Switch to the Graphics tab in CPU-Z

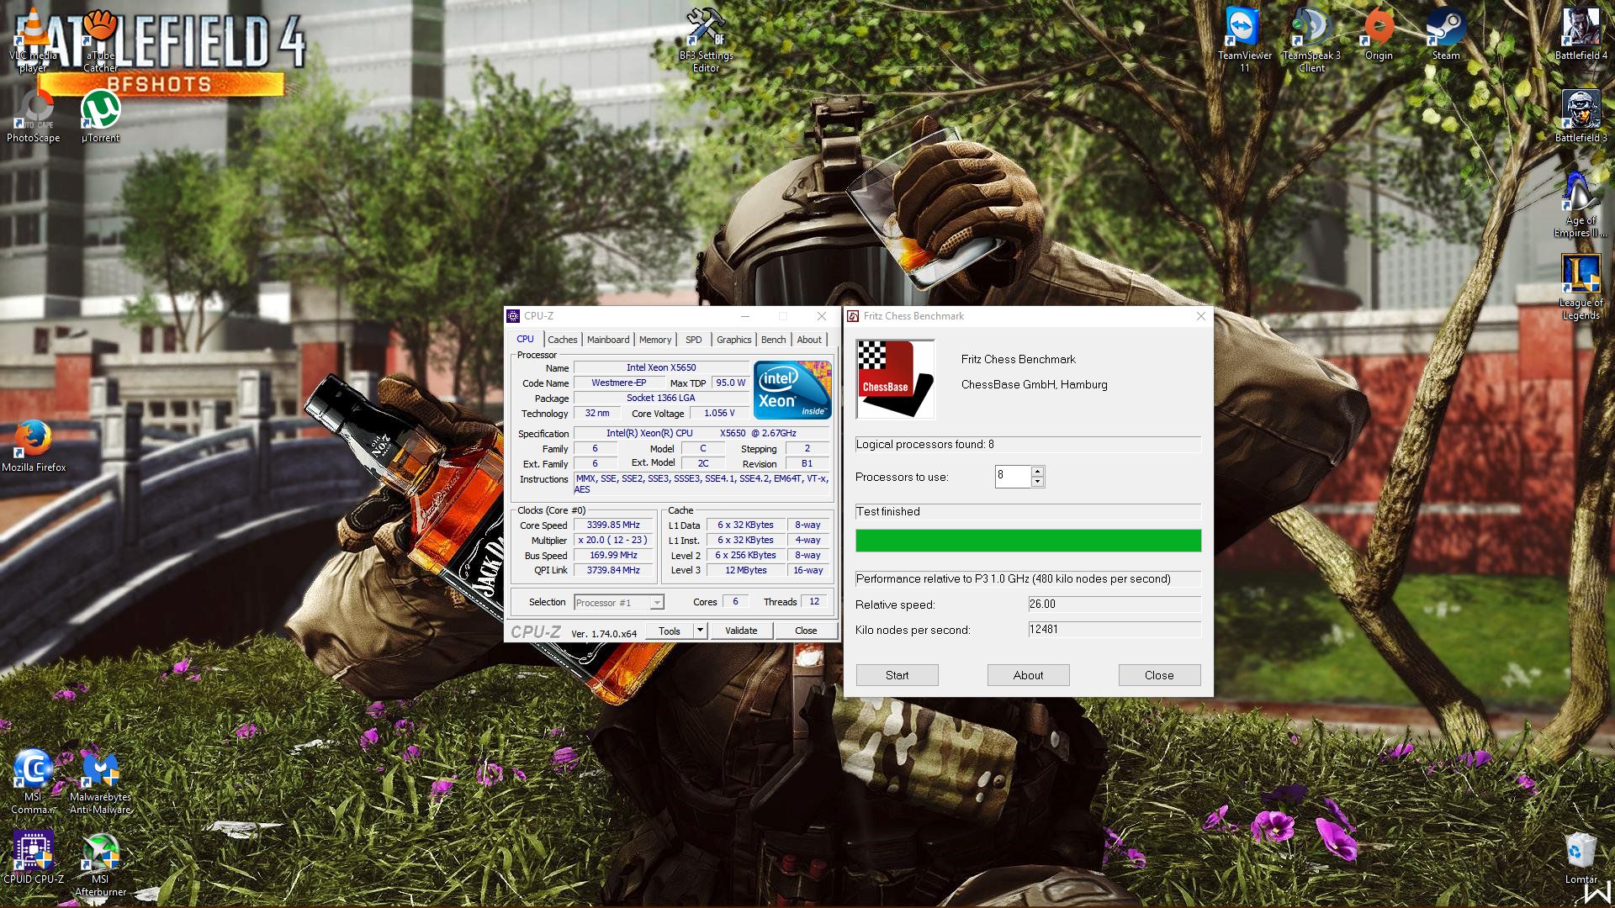pos(733,340)
